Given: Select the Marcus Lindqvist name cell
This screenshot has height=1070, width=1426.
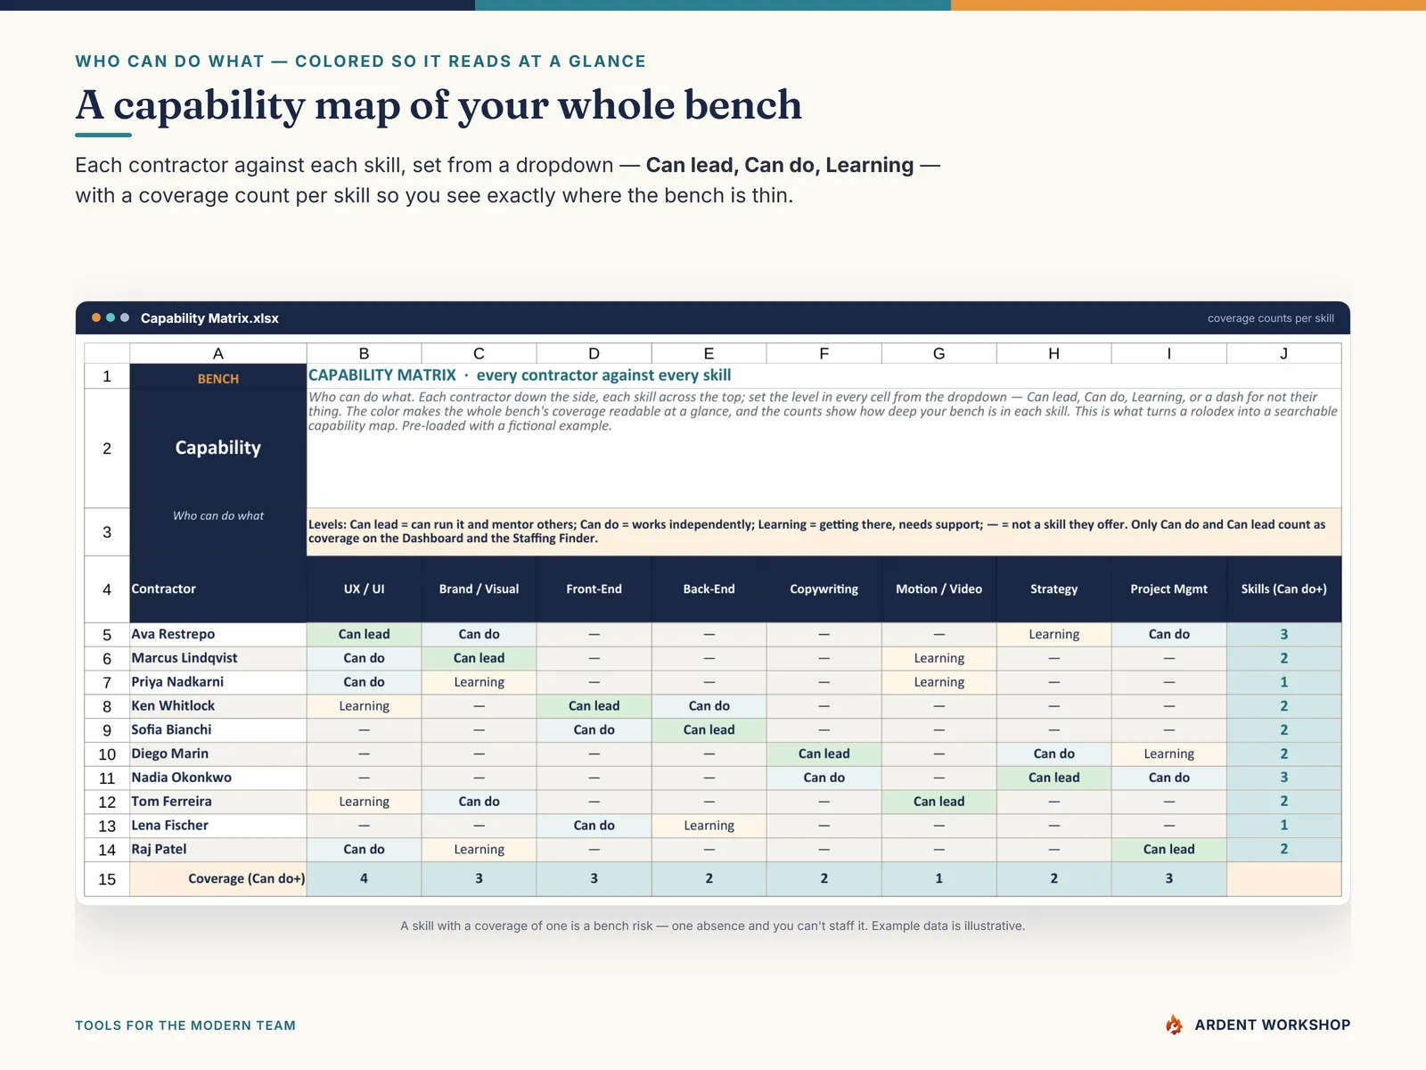Looking at the screenshot, I should [x=218, y=658].
